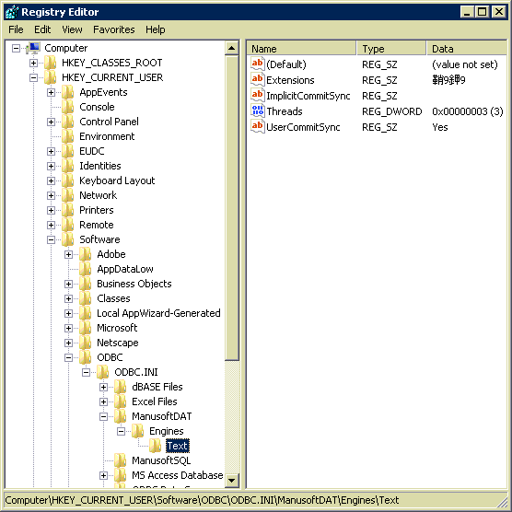Viewport: 512px width, 512px height.
Task: Click the ODBC folder icon
Action: 86,357
